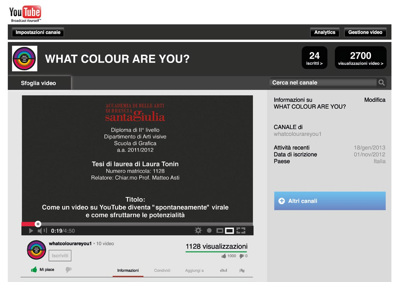
Task: Click the date 18/gen/2013
Action: (x=370, y=148)
